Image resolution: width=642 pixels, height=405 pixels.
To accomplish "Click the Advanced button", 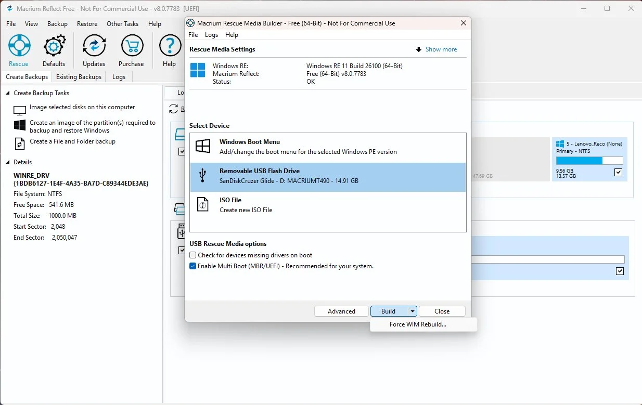I will point(341,311).
